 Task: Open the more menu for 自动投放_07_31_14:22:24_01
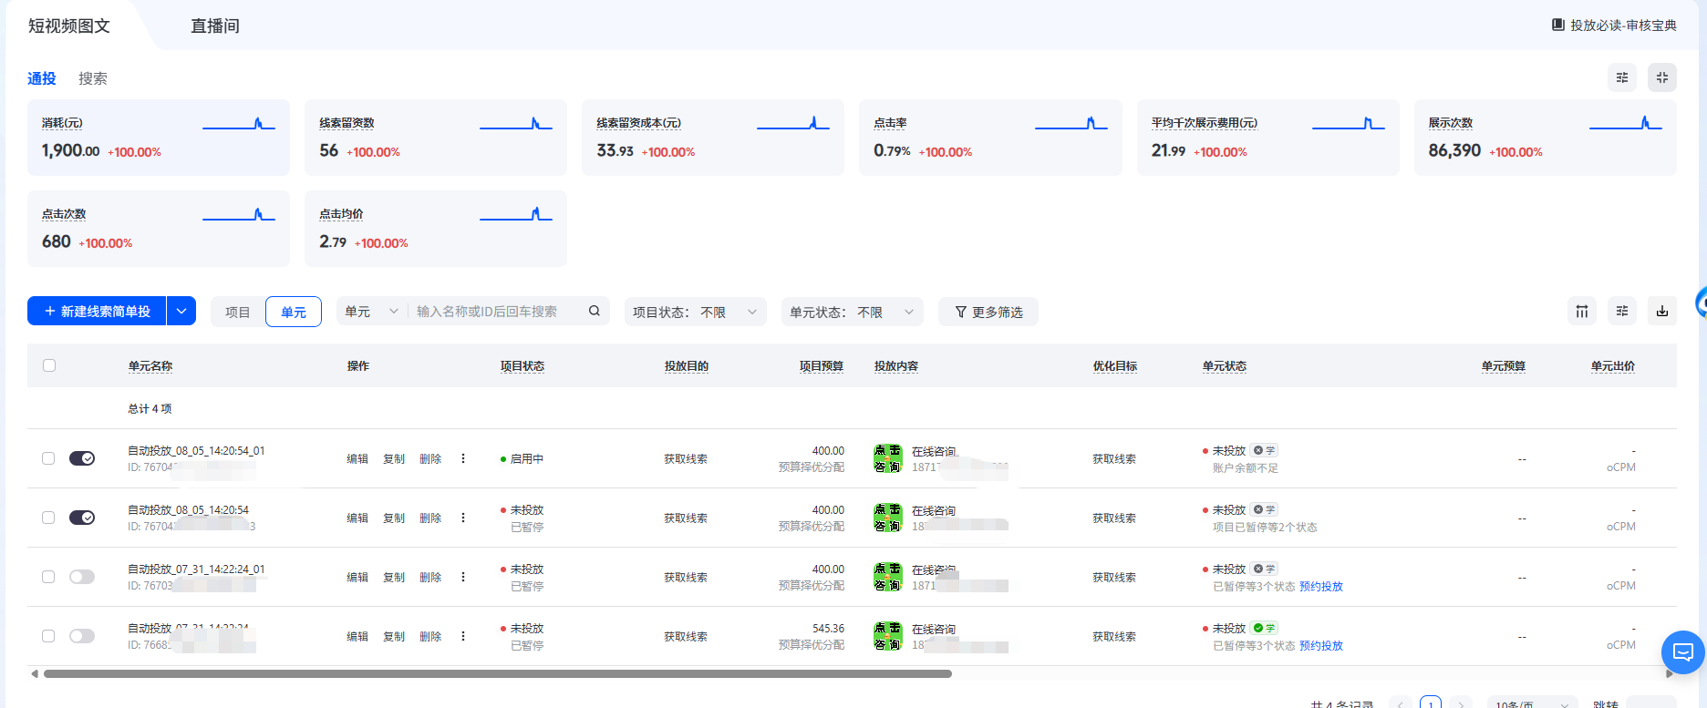pos(463,577)
